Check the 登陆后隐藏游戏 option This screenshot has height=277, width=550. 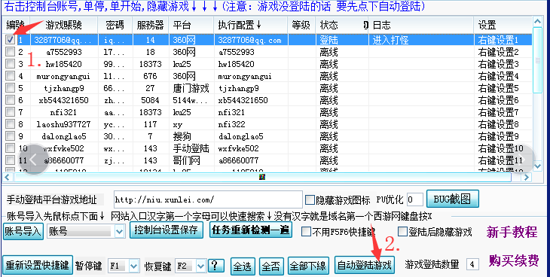[x=402, y=231]
